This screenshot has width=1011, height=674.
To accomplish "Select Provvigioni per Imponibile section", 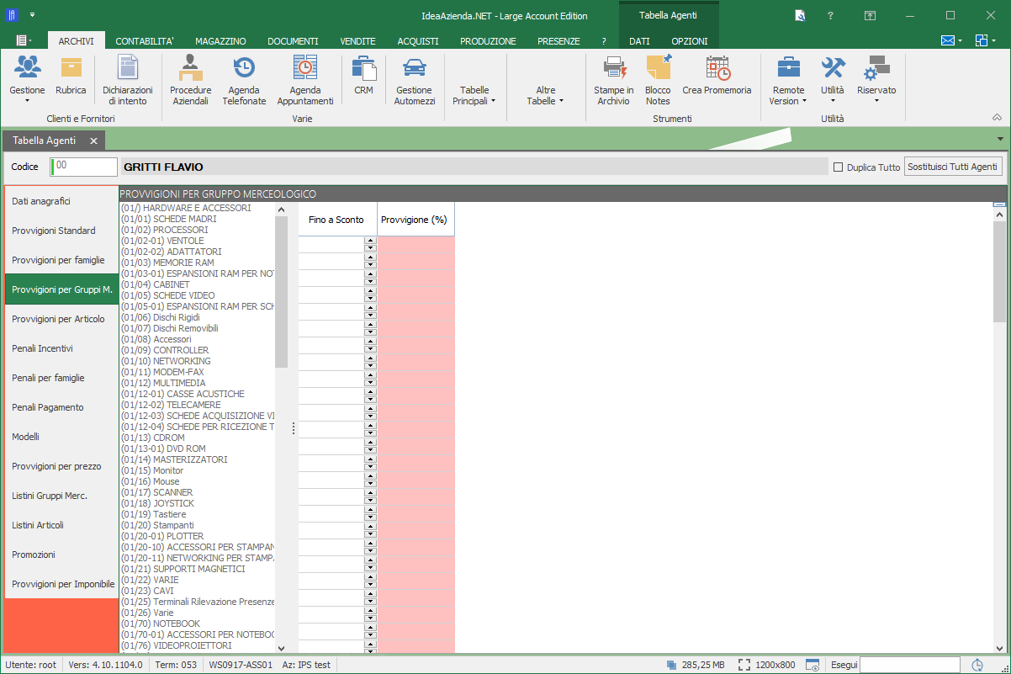I will point(61,584).
